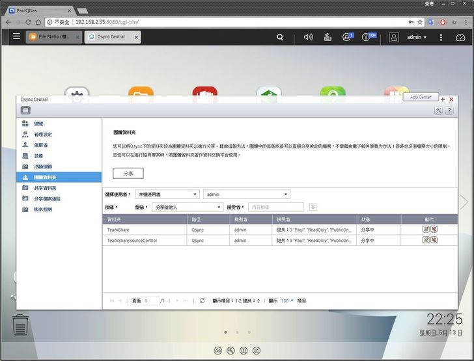Click the 分享 share button
The image size is (474, 361).
click(128, 173)
